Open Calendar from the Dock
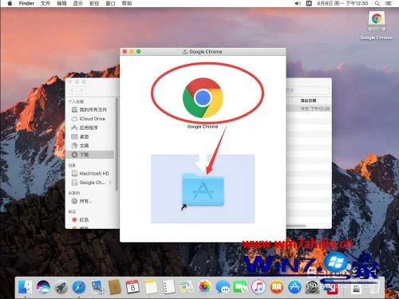399x299 pixels. [132, 287]
